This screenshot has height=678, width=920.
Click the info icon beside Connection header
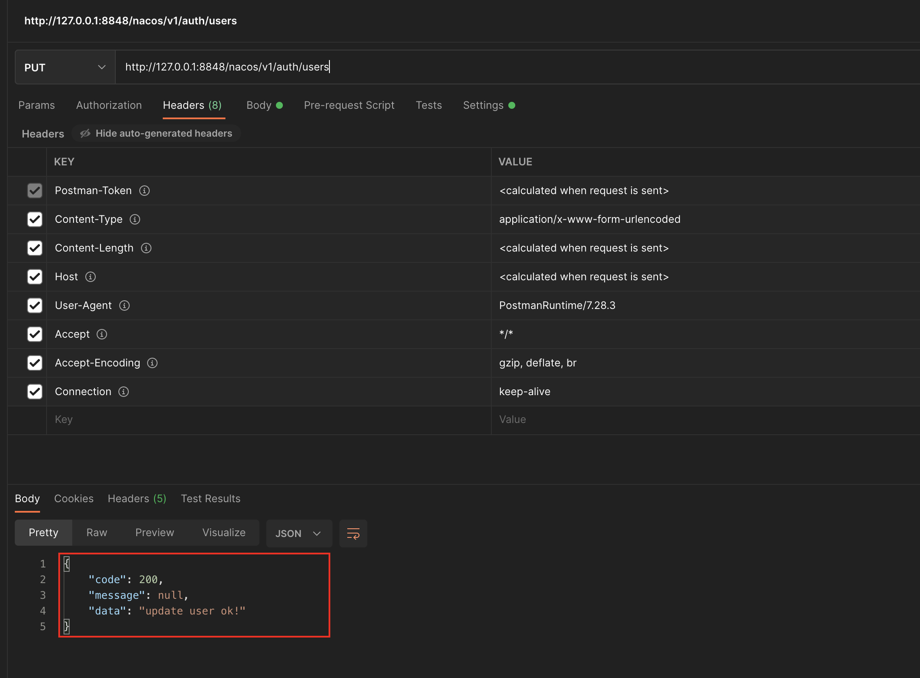[x=124, y=392]
